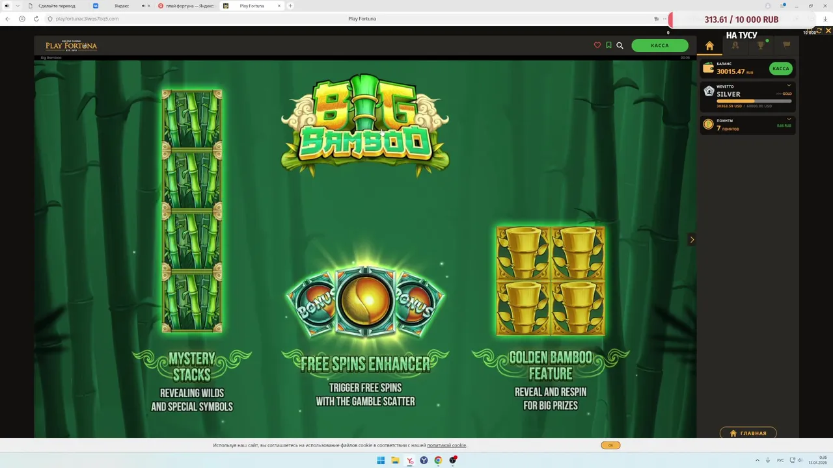This screenshot has height=468, width=833.
Task: Click the Mystery Stacks bamboo reel image
Action: pos(192,211)
